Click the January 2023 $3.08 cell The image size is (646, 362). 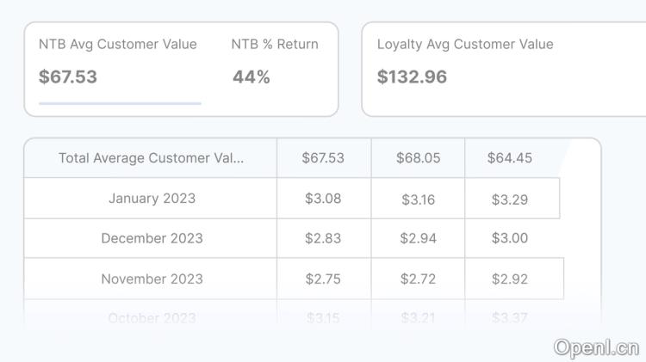tap(323, 199)
